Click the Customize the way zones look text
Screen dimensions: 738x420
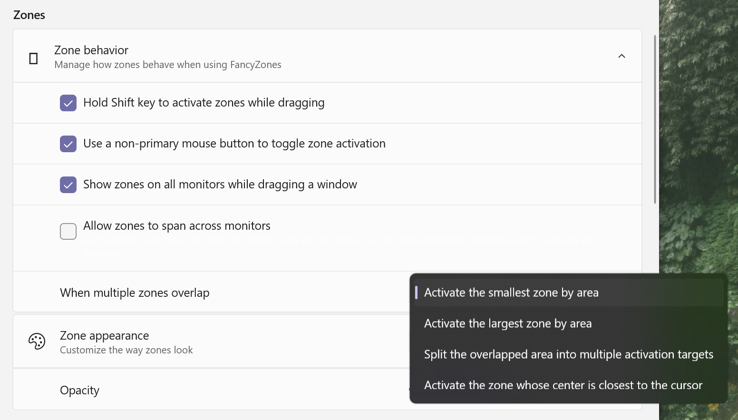pos(126,350)
